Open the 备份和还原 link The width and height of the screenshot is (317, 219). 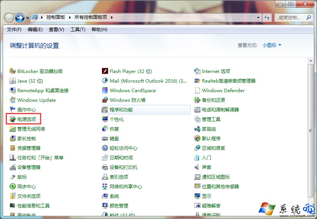point(214,100)
